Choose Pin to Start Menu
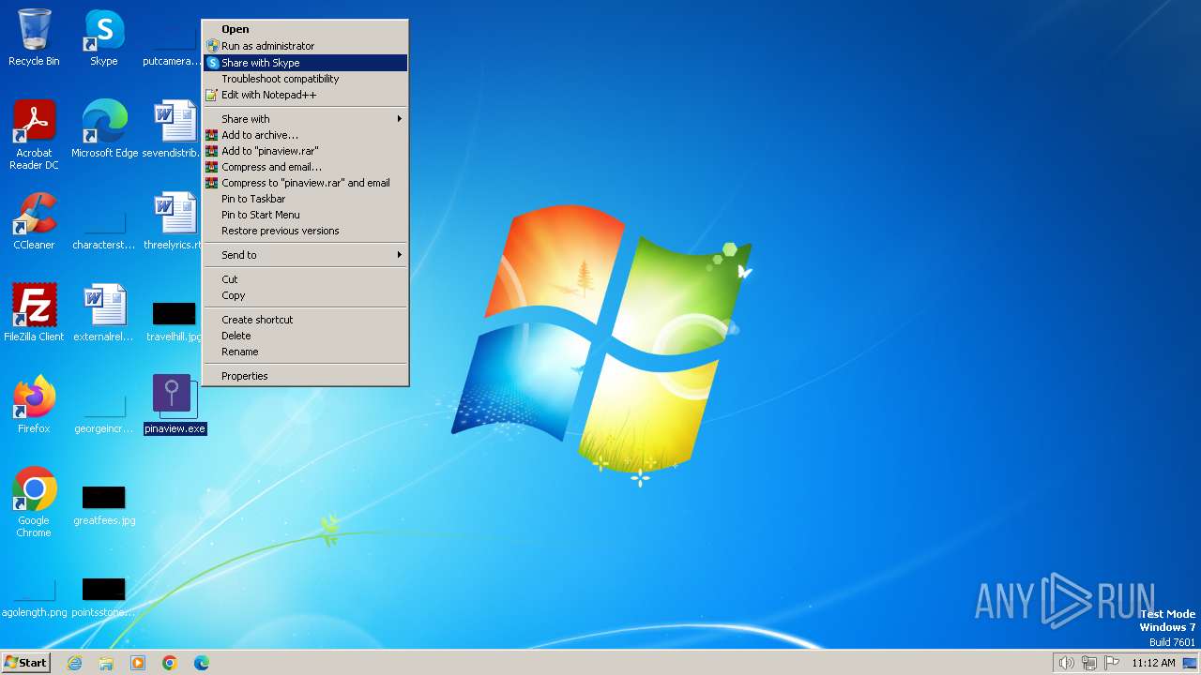 coord(306,215)
